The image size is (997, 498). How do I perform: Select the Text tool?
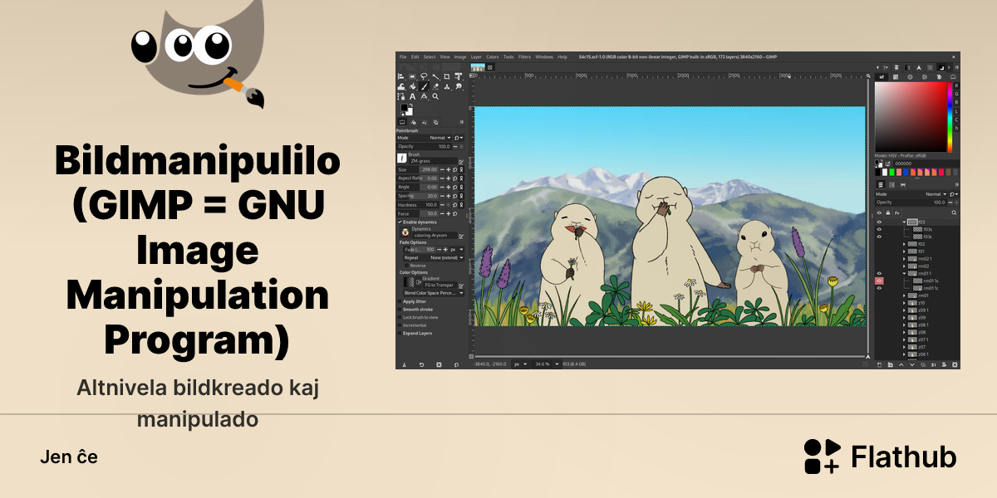(x=412, y=96)
